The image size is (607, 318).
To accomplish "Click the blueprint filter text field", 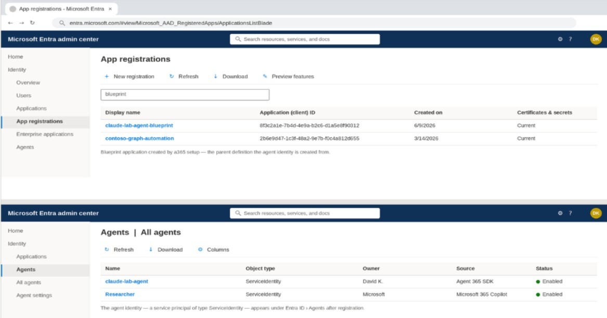I will coord(185,95).
